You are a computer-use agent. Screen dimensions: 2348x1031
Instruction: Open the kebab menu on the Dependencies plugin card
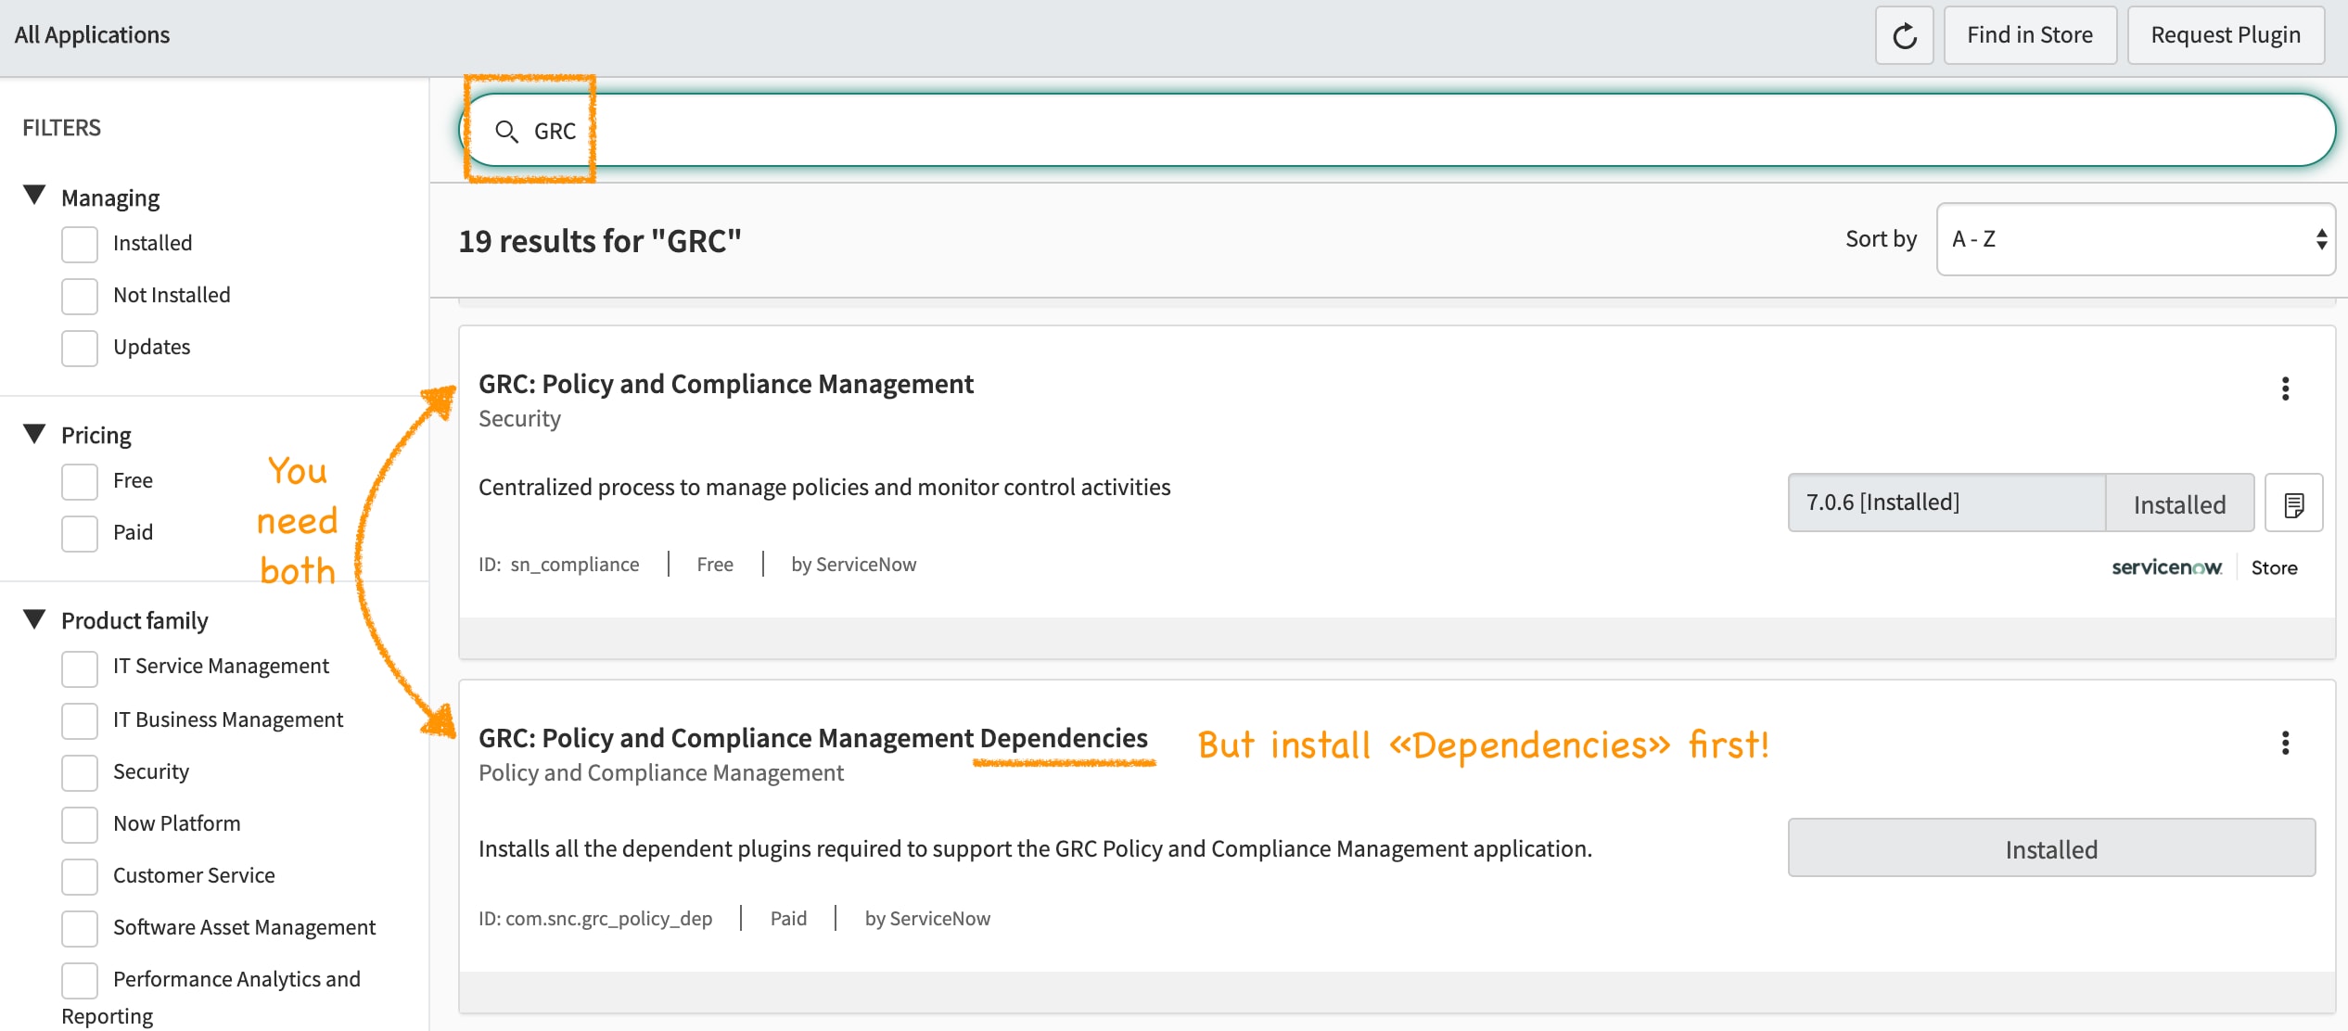coord(2285,742)
